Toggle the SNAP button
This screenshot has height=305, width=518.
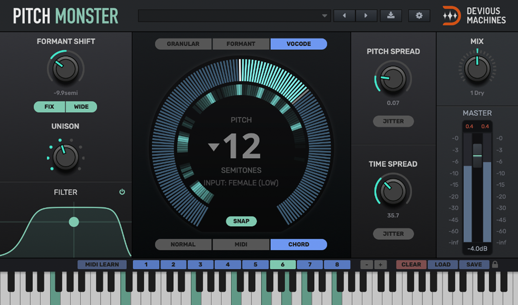click(241, 221)
